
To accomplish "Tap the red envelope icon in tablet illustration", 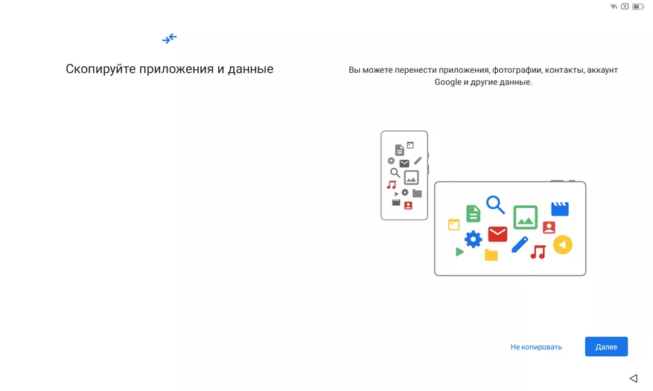I will [497, 234].
